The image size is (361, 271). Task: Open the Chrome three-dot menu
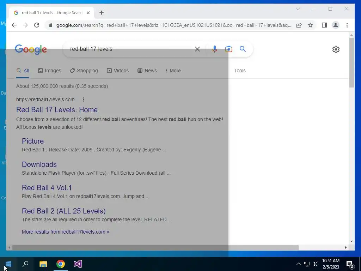coord(347,25)
